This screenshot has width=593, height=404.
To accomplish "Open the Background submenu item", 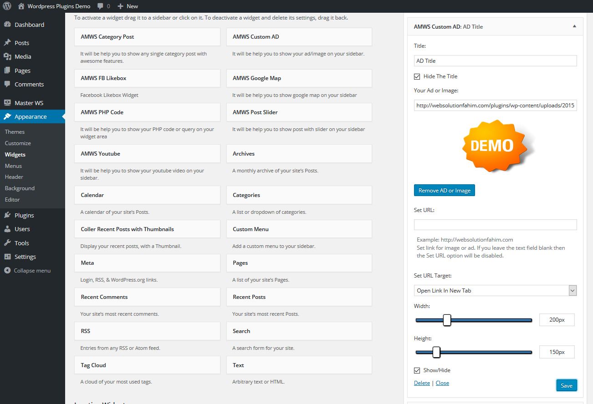I will [x=20, y=188].
